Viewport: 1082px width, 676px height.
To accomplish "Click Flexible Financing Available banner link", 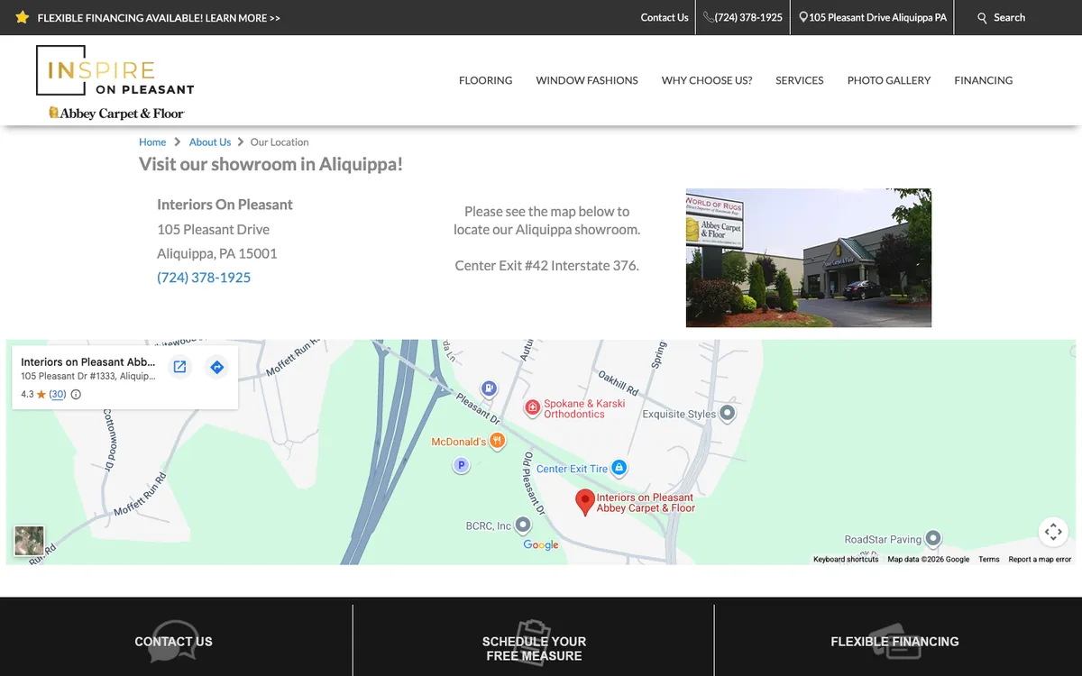I will [x=159, y=17].
